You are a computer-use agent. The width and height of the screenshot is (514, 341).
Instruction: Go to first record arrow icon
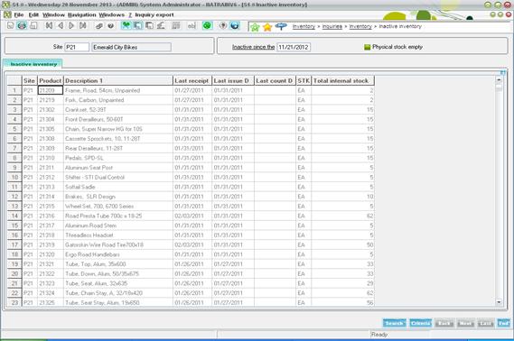[49, 25]
